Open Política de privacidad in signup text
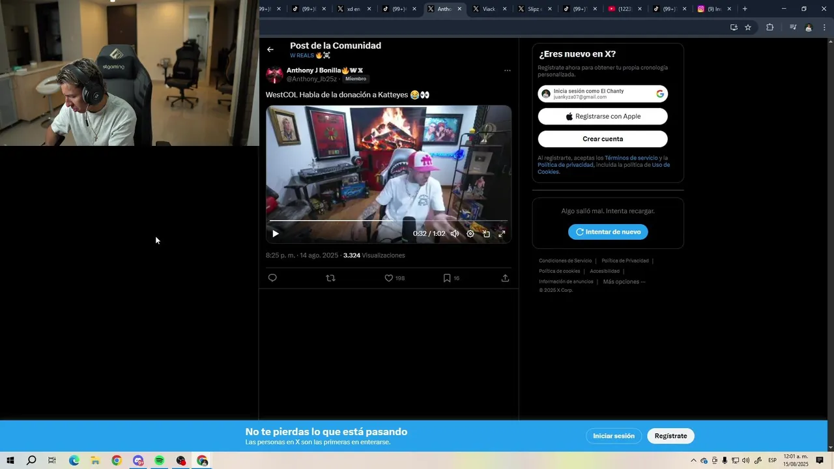Image resolution: width=834 pixels, height=469 pixels. [x=565, y=165]
